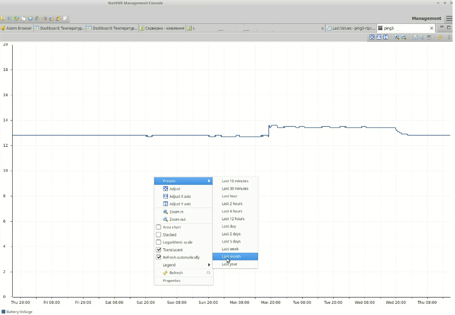Uncheck the Translucent option

tap(159, 250)
